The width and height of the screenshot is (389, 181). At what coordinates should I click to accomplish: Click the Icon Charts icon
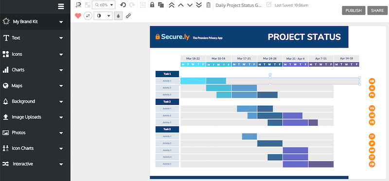tap(5, 148)
